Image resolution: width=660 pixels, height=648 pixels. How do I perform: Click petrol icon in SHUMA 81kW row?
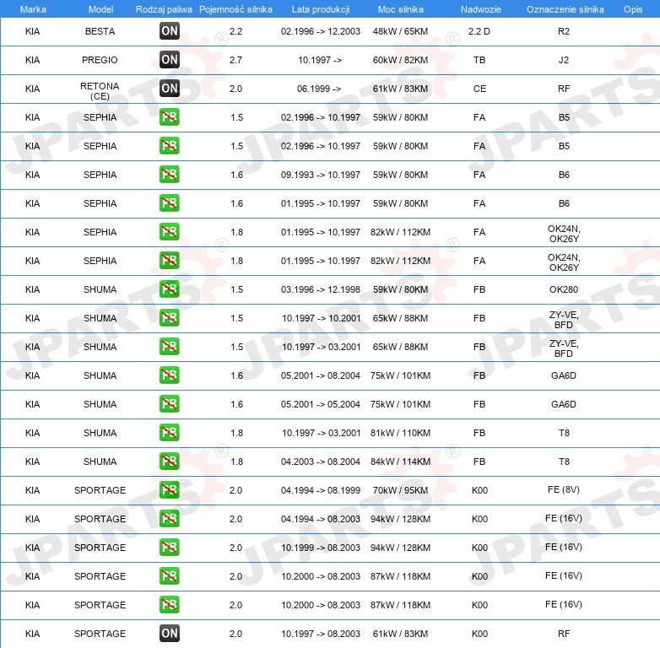click(169, 433)
